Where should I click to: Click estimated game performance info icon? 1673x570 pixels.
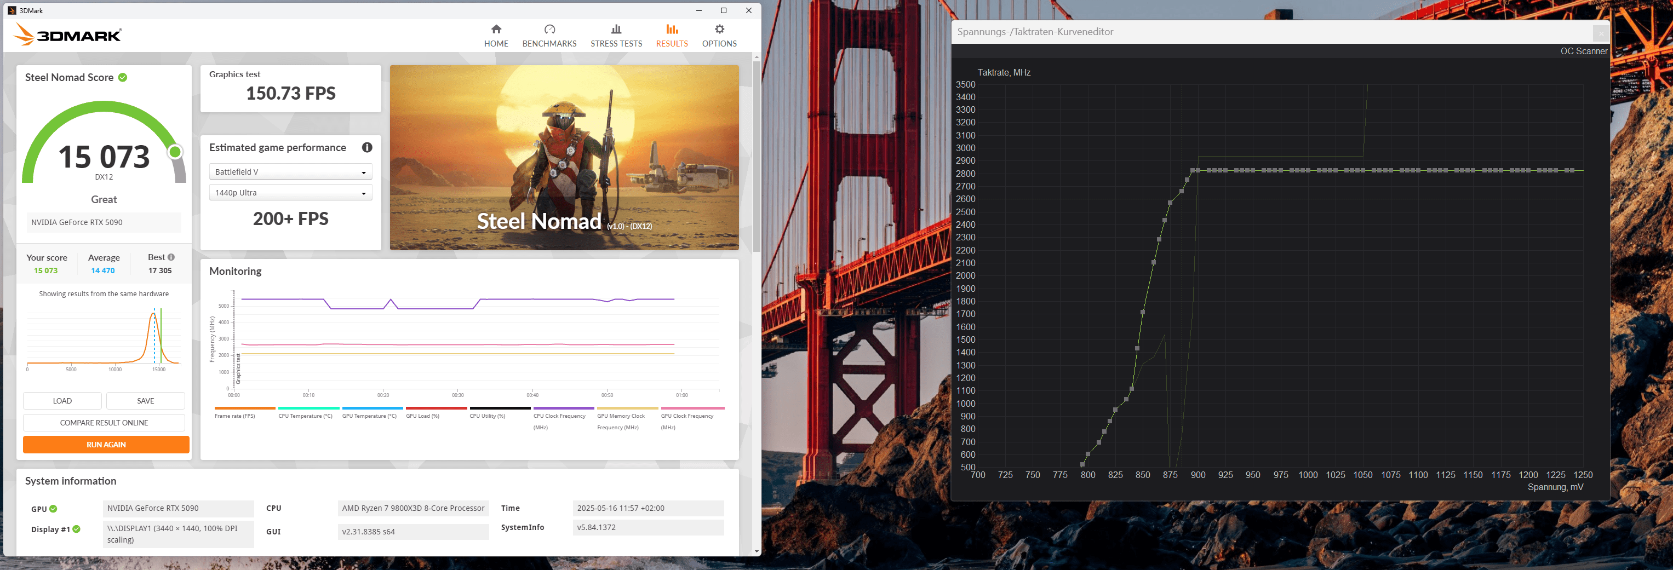point(367,147)
